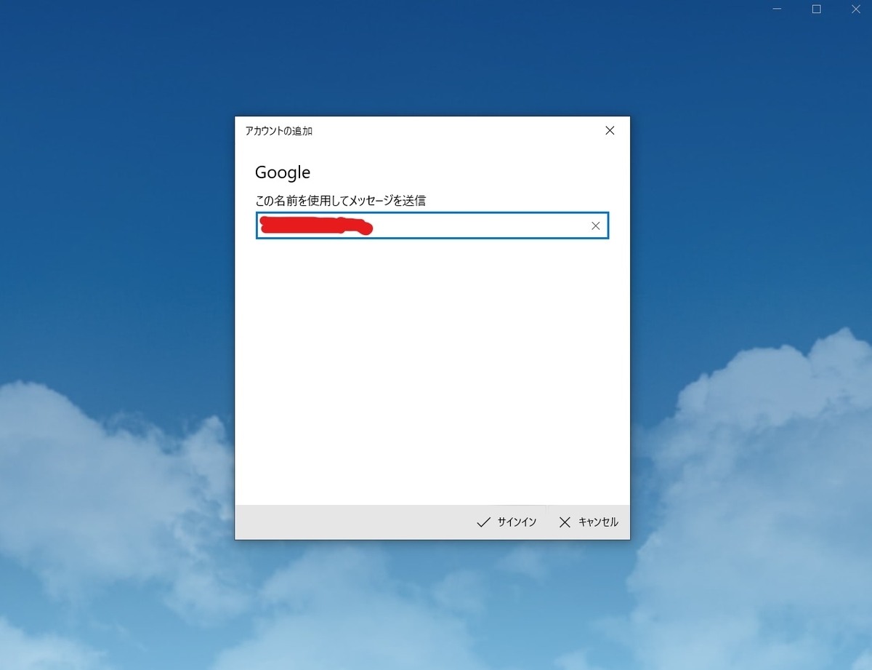Viewport: 872px width, 670px height.
Task: Minimize the main app window
Action: pos(778,9)
